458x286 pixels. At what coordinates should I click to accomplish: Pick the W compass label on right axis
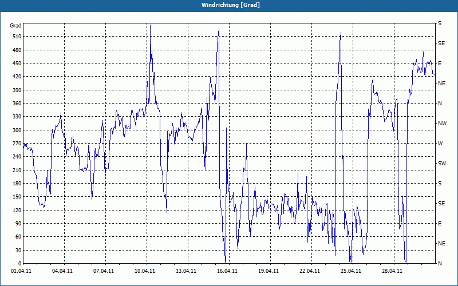[x=440, y=144]
